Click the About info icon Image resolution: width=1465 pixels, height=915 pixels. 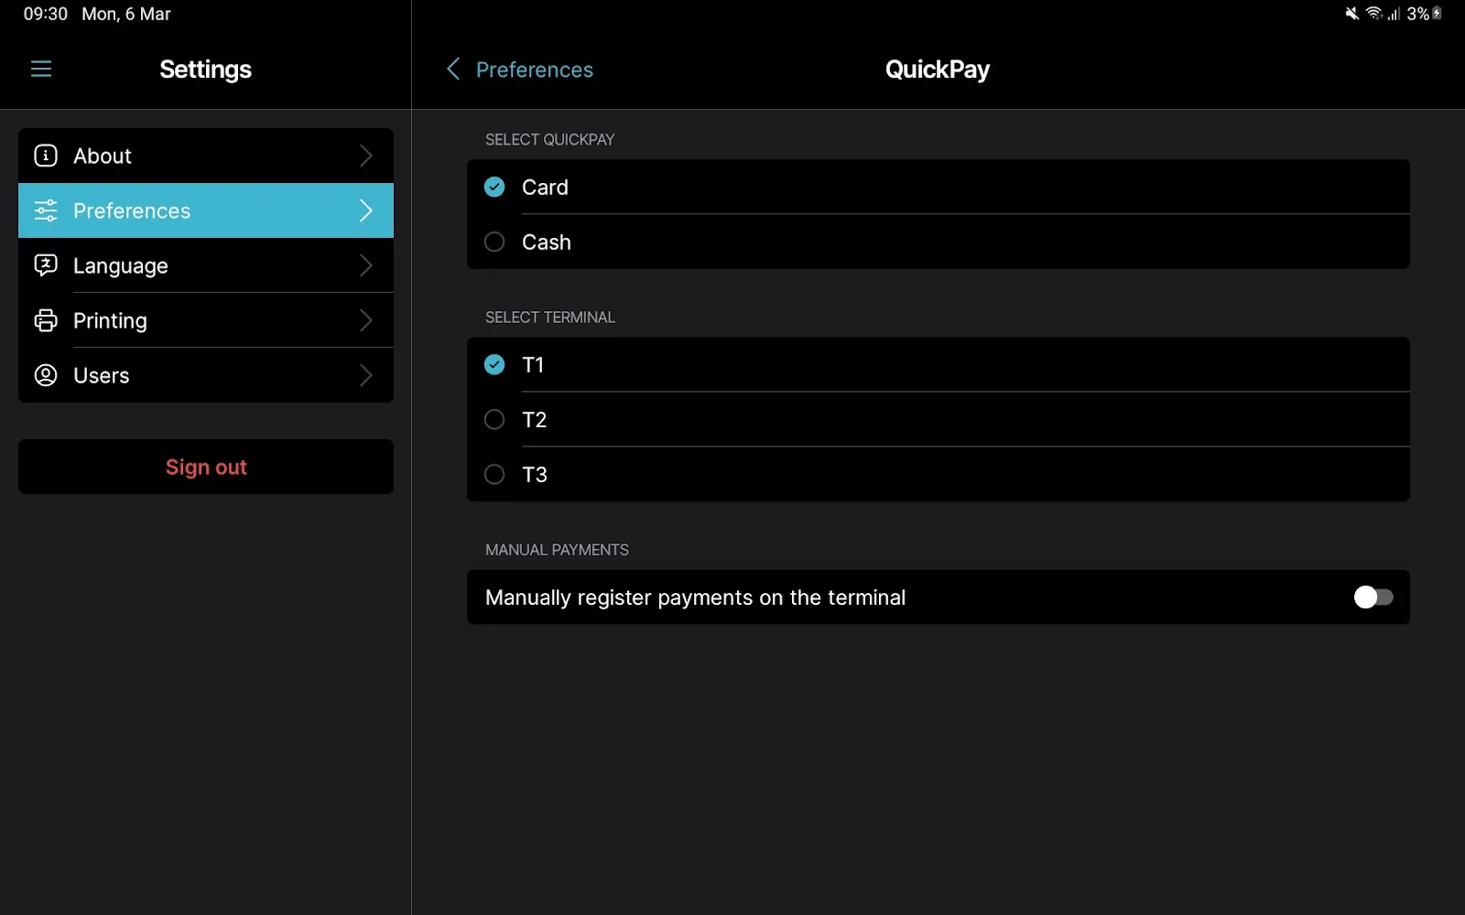45,156
